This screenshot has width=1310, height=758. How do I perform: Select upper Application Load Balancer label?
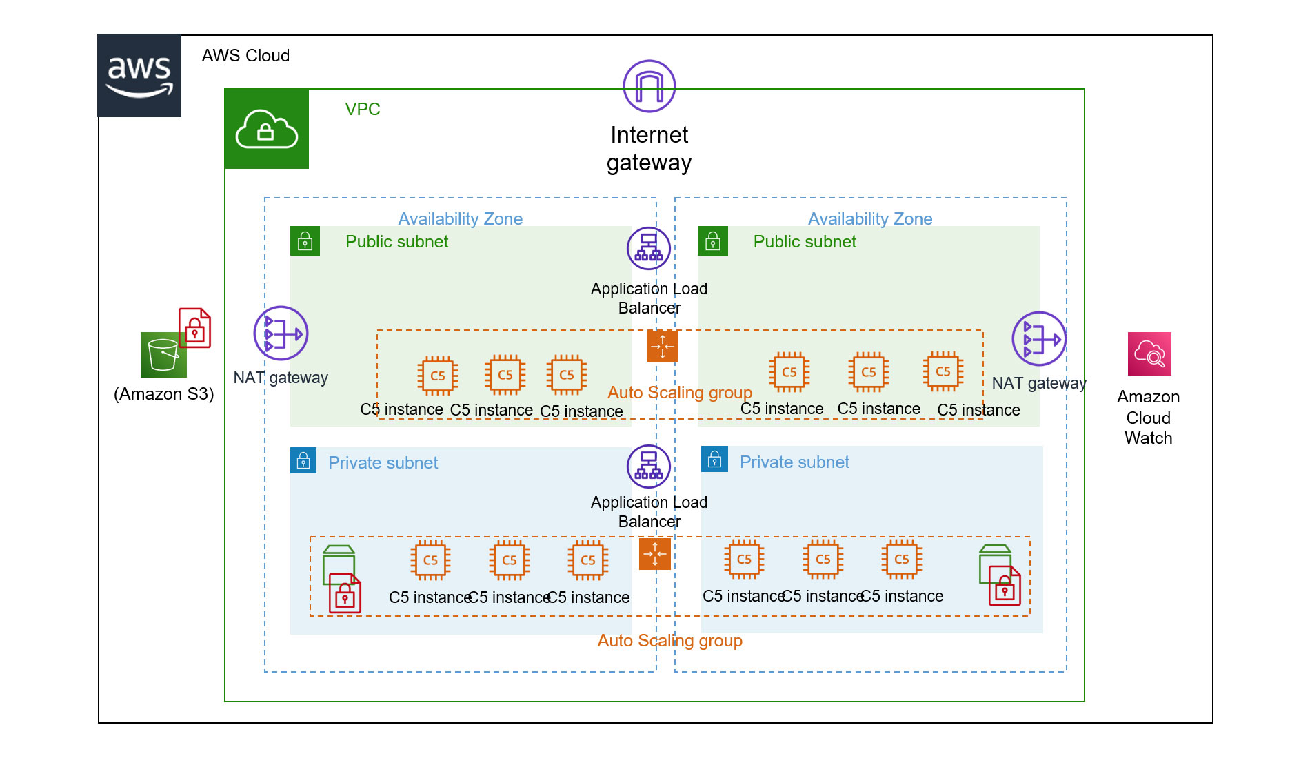point(649,298)
